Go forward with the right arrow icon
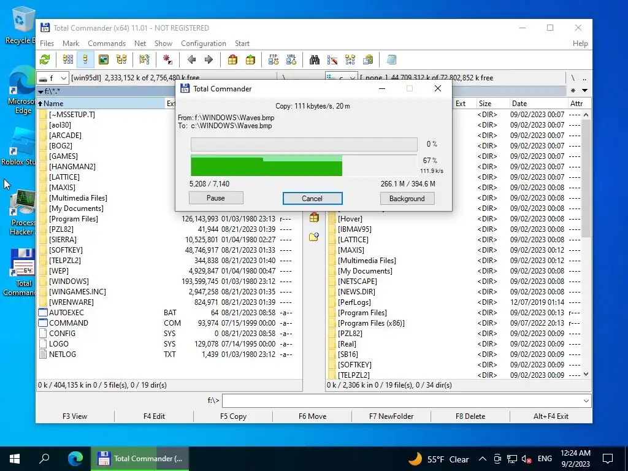 [209, 59]
